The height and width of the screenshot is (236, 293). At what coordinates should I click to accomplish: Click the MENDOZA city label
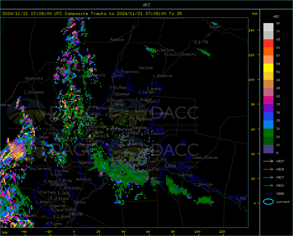tap(87, 119)
